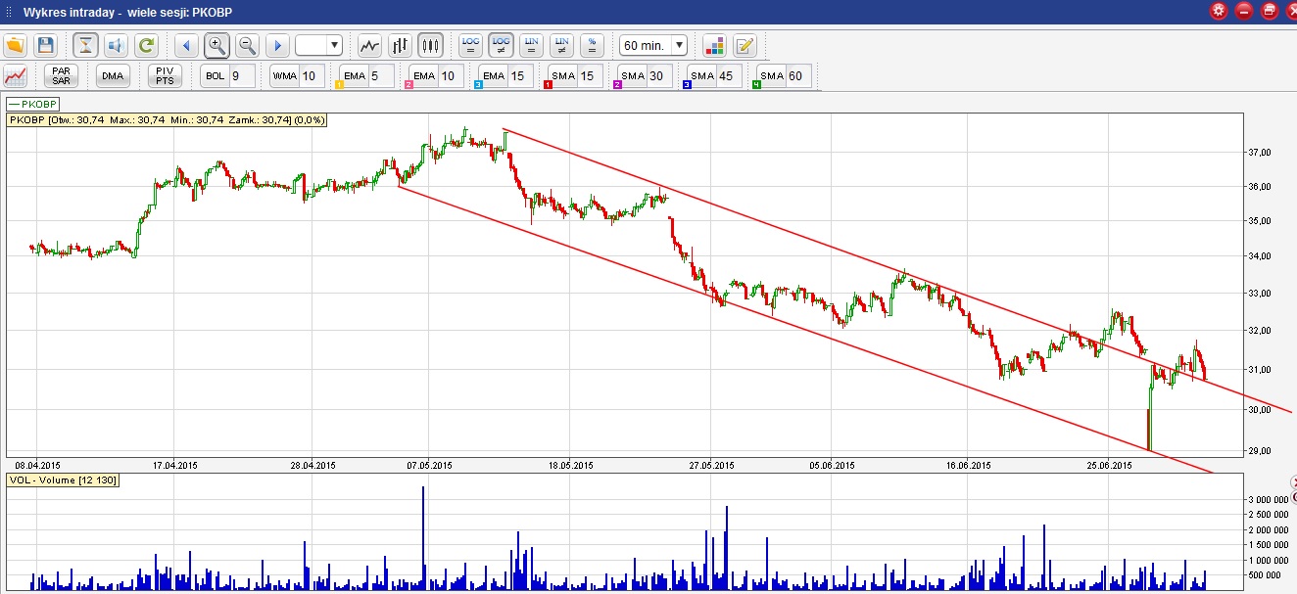This screenshot has width=1297, height=594.
Task: Select percent scale button
Action: pos(592,45)
